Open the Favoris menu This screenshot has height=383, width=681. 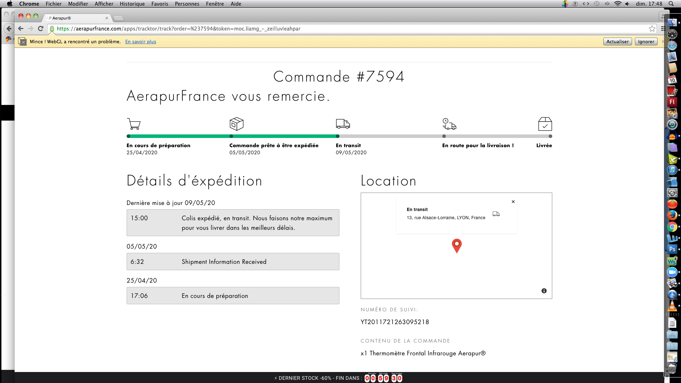click(x=160, y=4)
